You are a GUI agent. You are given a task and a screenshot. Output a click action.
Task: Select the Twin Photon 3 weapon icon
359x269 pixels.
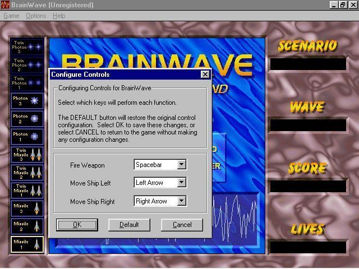click(x=27, y=47)
